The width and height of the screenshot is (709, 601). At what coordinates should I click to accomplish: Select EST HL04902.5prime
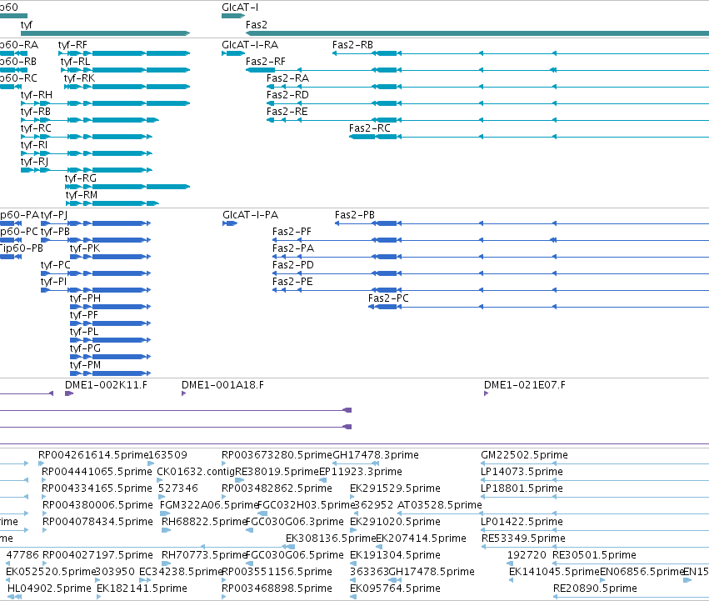point(14,597)
